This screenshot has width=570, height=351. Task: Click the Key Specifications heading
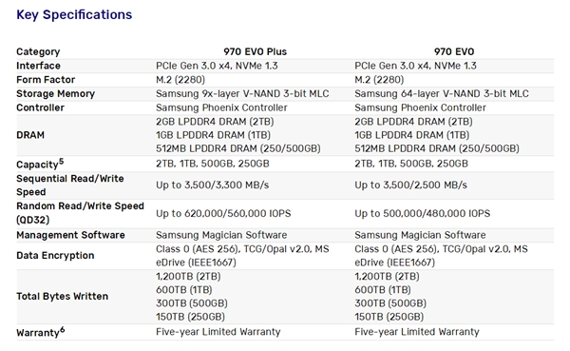(x=74, y=15)
